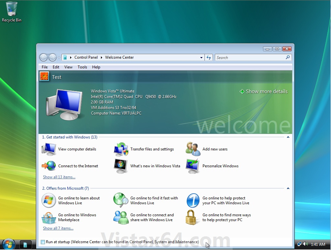Click the 2. Offers from Microsoft (7) heading
Screen dimensions: 331x250
pyautogui.click(x=65, y=188)
